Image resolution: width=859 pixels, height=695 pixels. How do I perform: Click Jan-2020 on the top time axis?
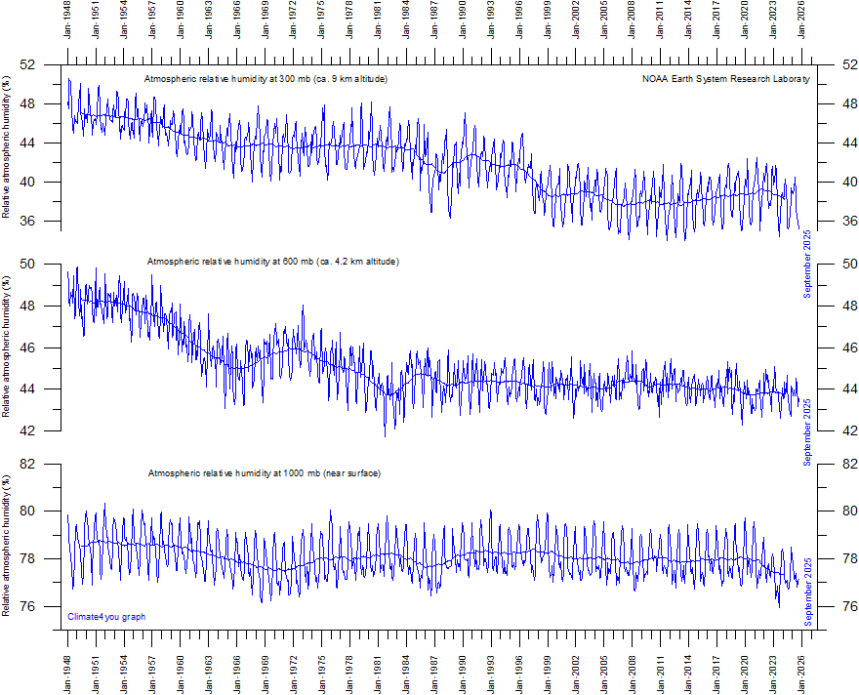point(746,25)
